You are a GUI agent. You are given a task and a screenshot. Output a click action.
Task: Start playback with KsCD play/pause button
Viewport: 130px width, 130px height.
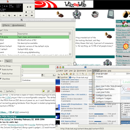[29, 7]
